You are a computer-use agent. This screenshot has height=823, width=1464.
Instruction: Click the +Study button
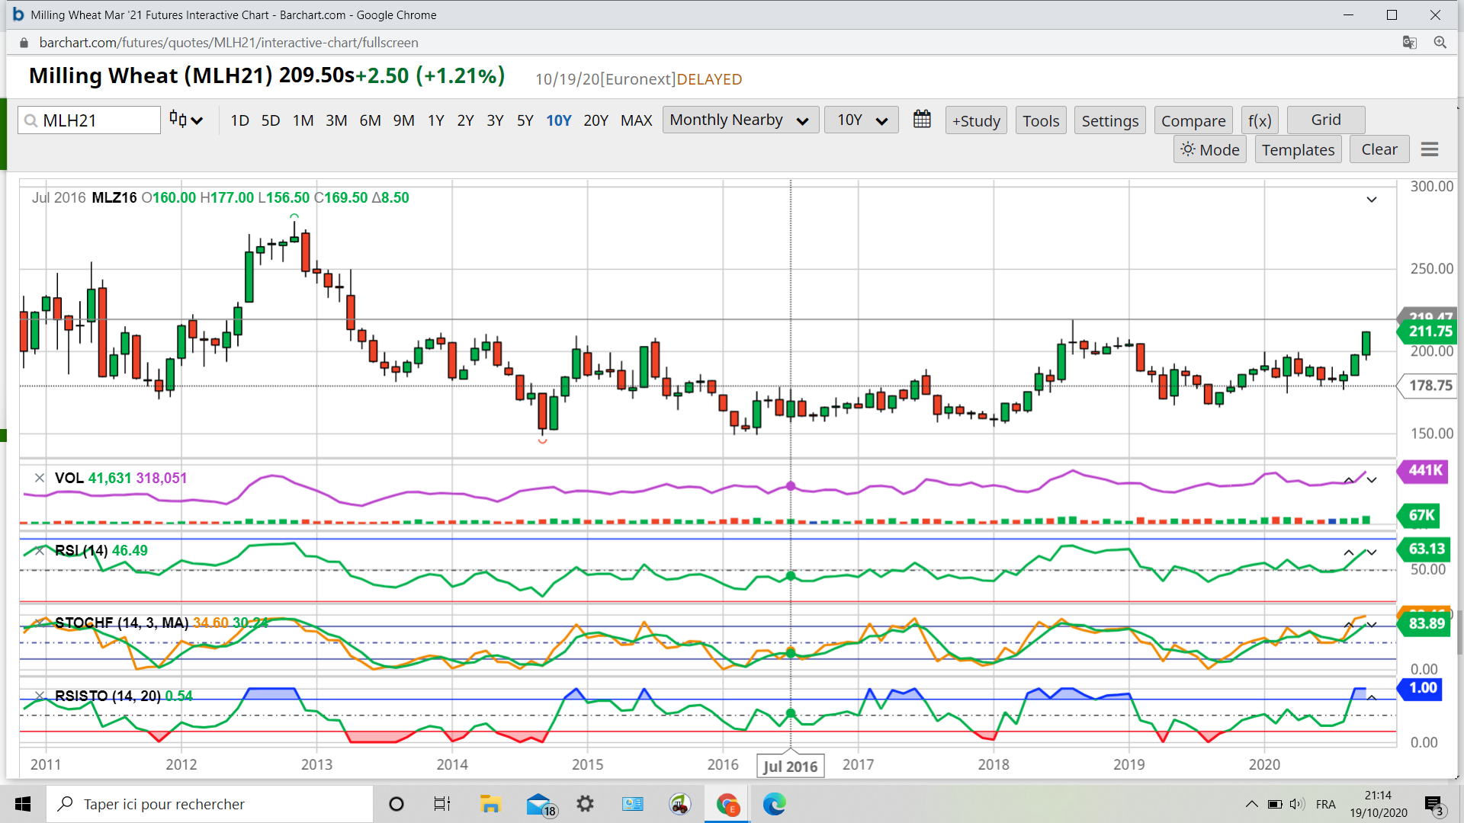point(976,120)
